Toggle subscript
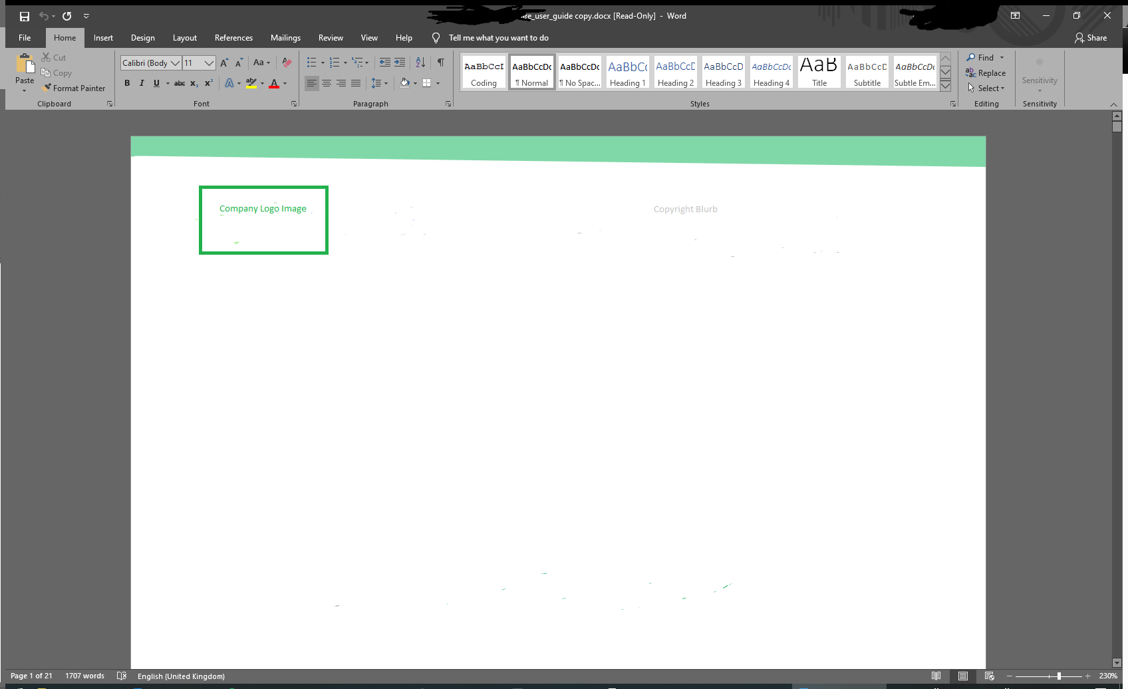1128x689 pixels. [x=194, y=83]
